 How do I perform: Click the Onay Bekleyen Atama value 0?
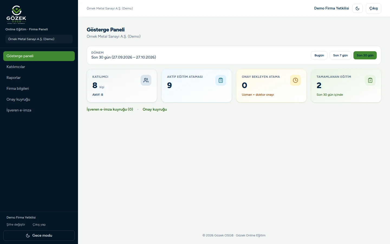[x=245, y=85]
